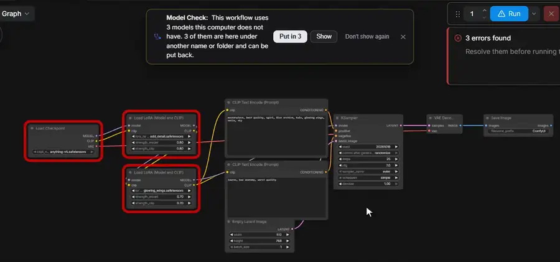Collapse the Load LoRA node containing add_detail.safetensors
The height and width of the screenshot is (262, 560).
pos(130,118)
